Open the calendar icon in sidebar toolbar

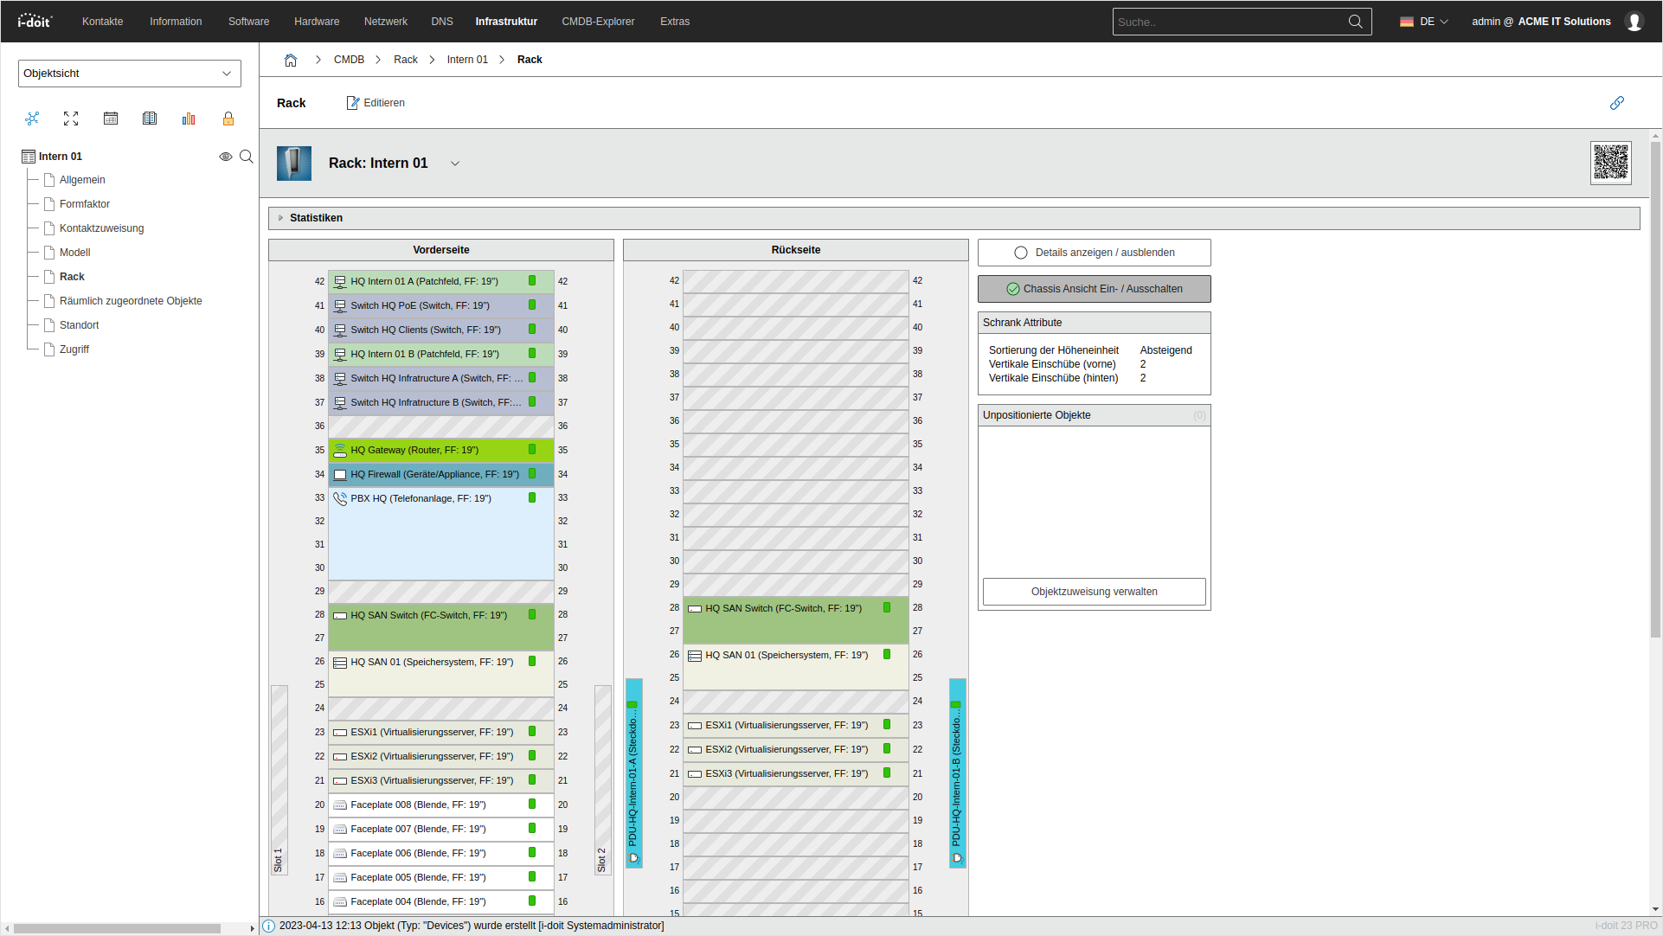111,119
